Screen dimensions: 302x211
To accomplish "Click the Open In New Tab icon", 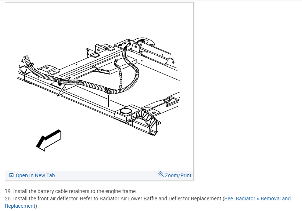I will pos(11,175).
